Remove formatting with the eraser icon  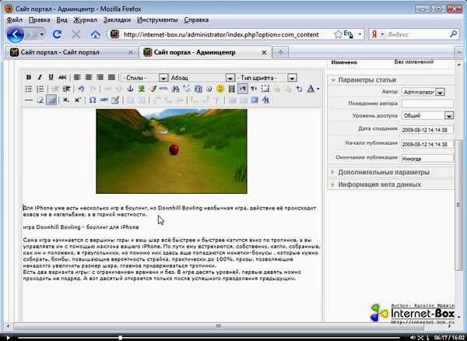pyautogui.click(x=40, y=100)
